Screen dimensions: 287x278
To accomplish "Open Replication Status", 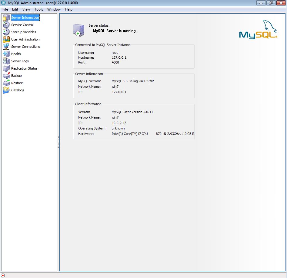I will coord(24,68).
